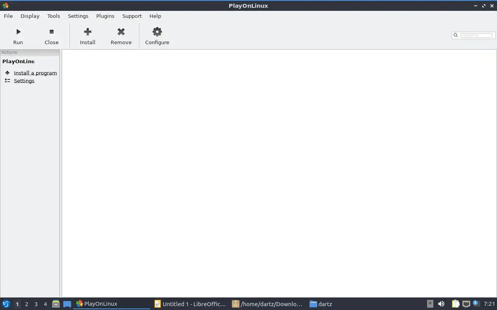Open the taskbar start menu icon

point(6,304)
